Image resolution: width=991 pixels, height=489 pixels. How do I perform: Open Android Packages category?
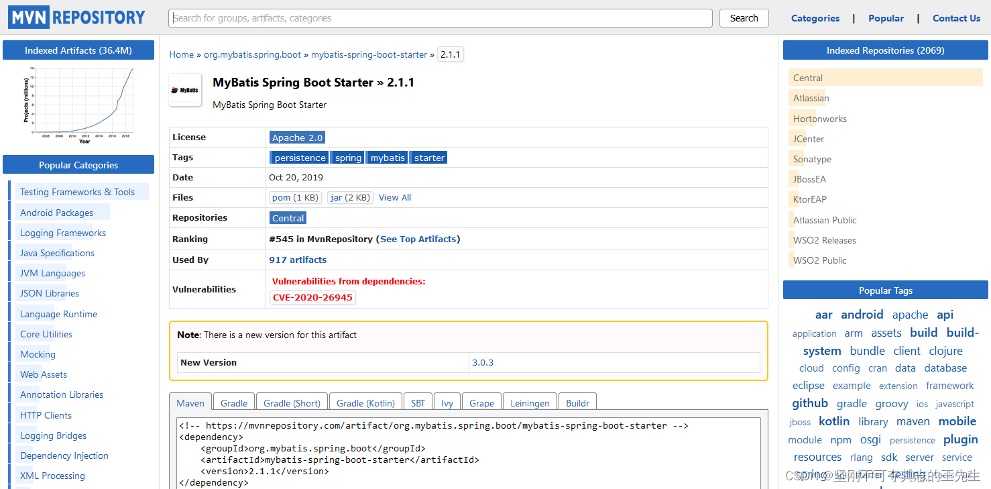(56, 213)
